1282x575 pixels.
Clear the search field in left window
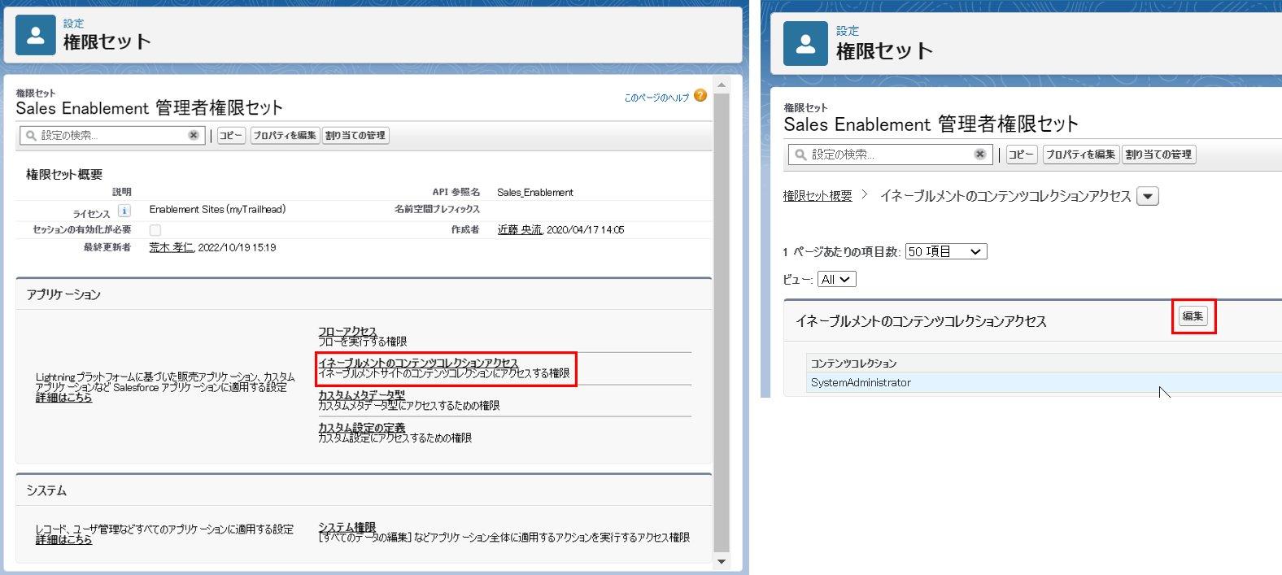[194, 135]
